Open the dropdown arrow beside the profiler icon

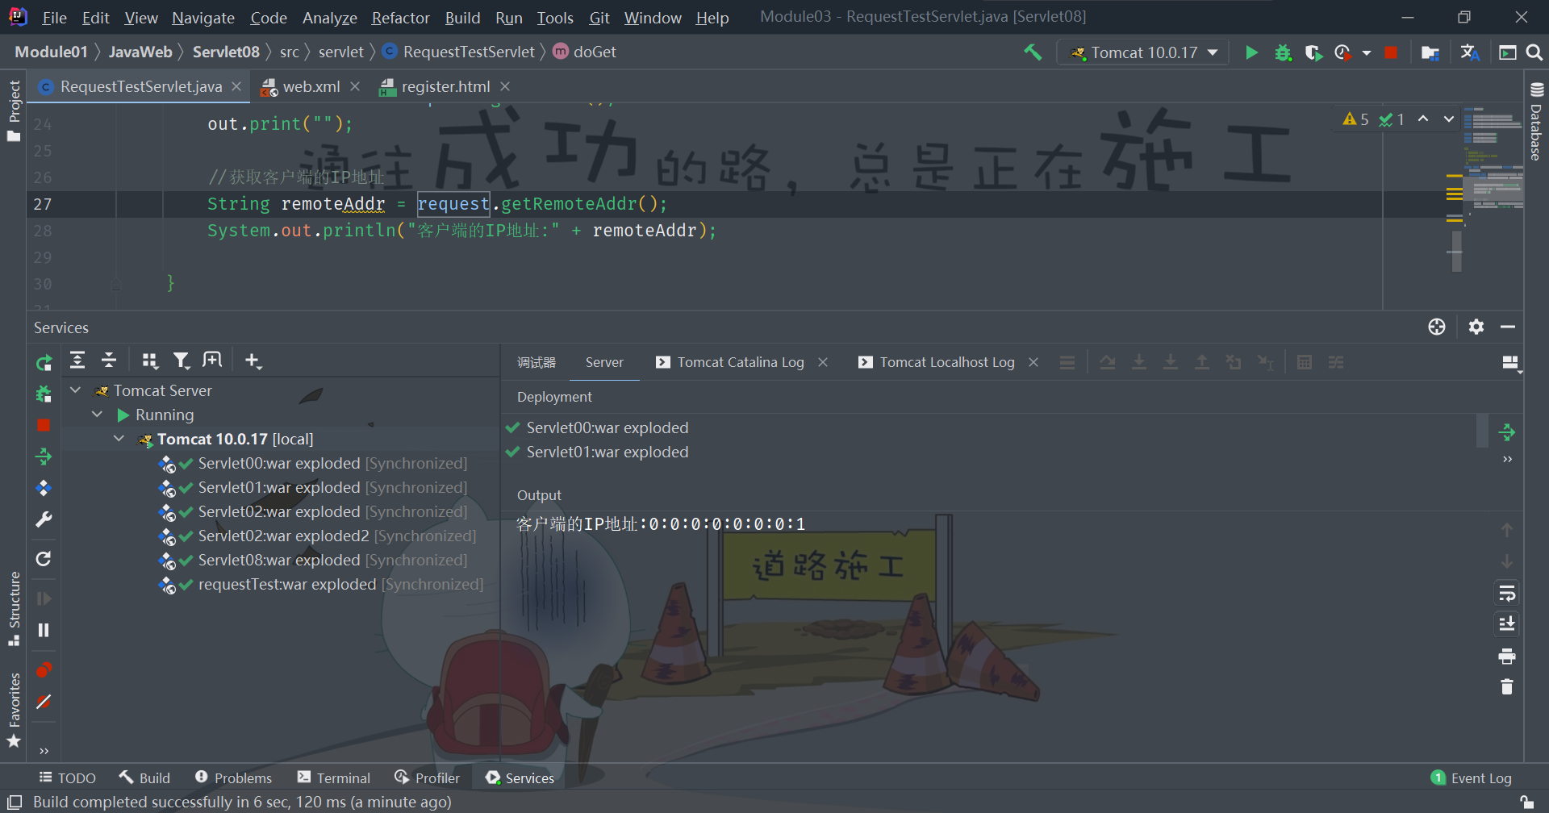coord(1366,52)
